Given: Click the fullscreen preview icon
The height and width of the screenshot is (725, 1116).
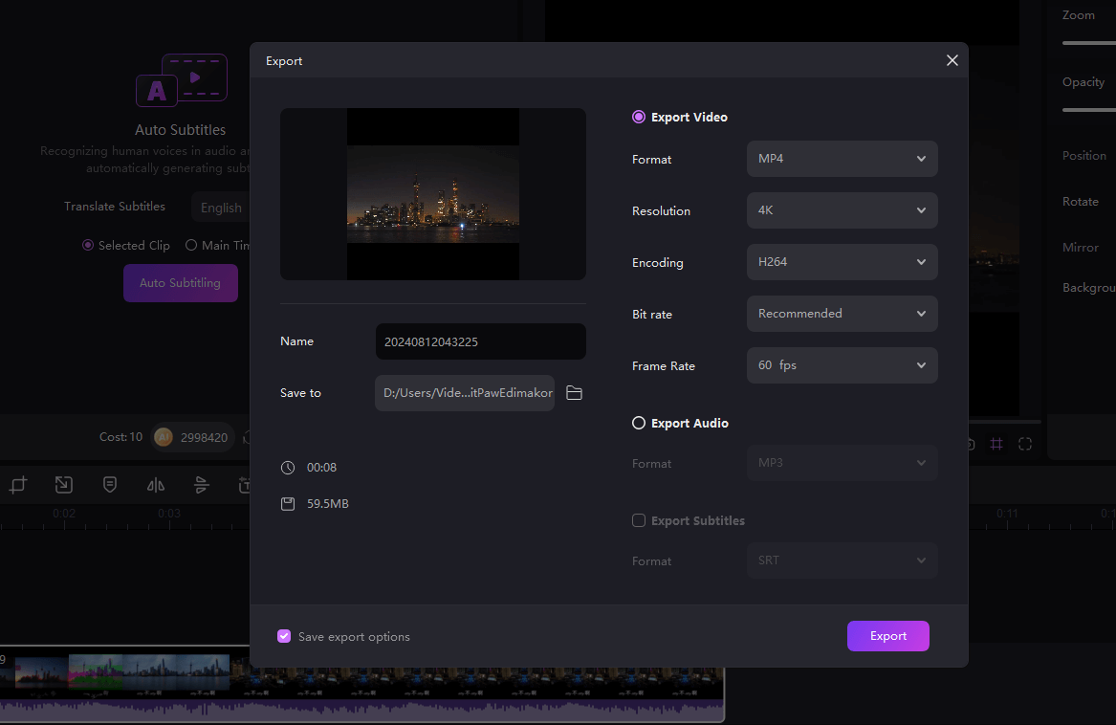Looking at the screenshot, I should 1025,444.
